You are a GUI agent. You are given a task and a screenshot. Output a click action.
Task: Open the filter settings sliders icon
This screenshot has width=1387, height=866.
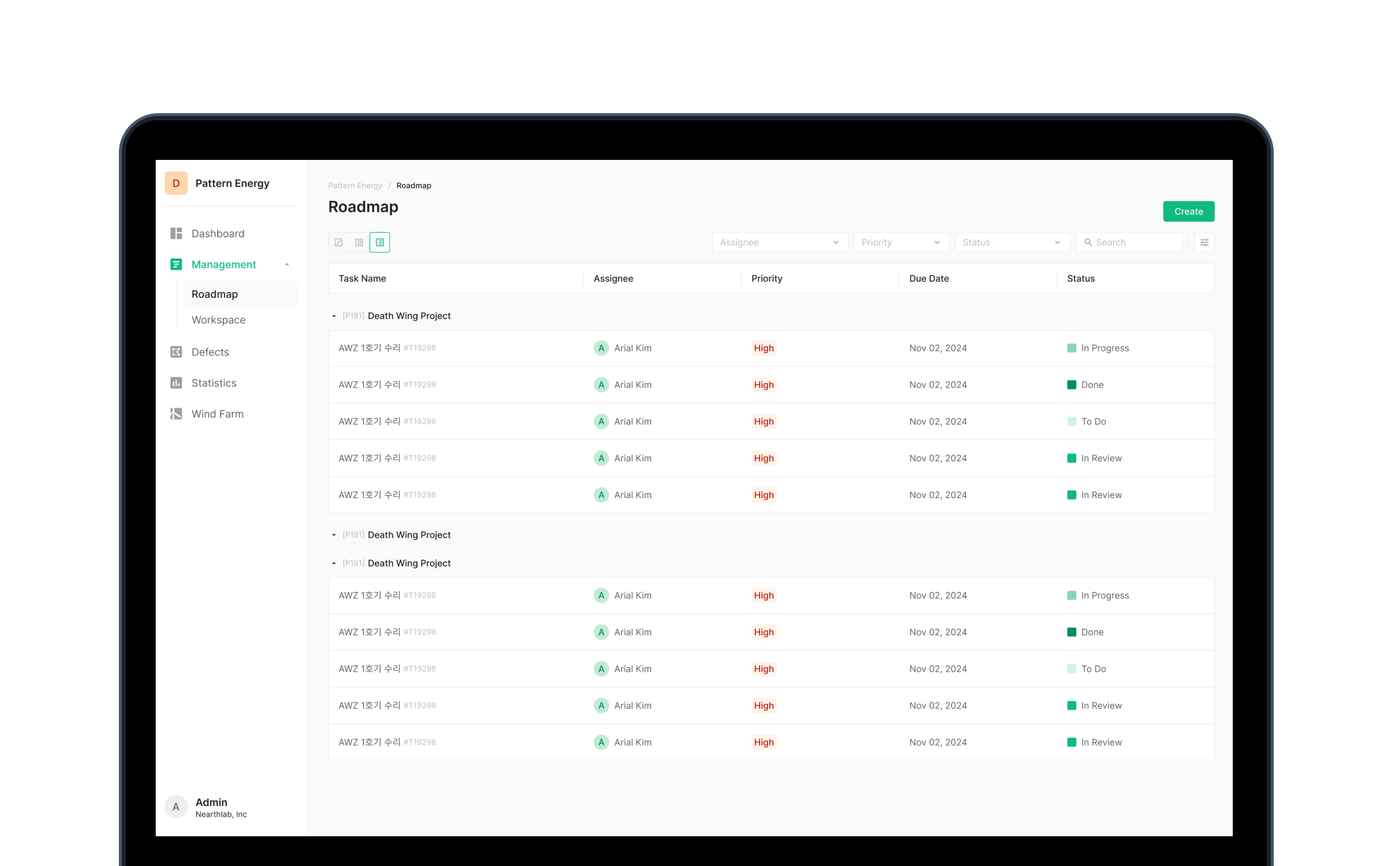pos(1204,242)
